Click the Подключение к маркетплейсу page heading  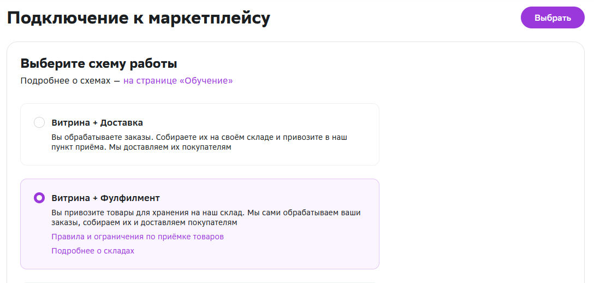click(x=139, y=18)
